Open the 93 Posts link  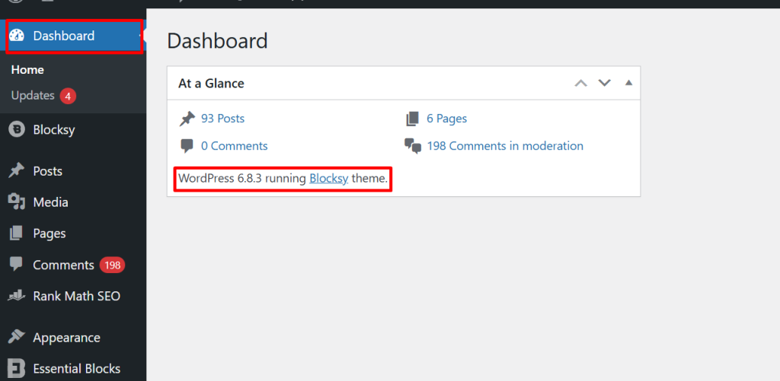pos(222,119)
